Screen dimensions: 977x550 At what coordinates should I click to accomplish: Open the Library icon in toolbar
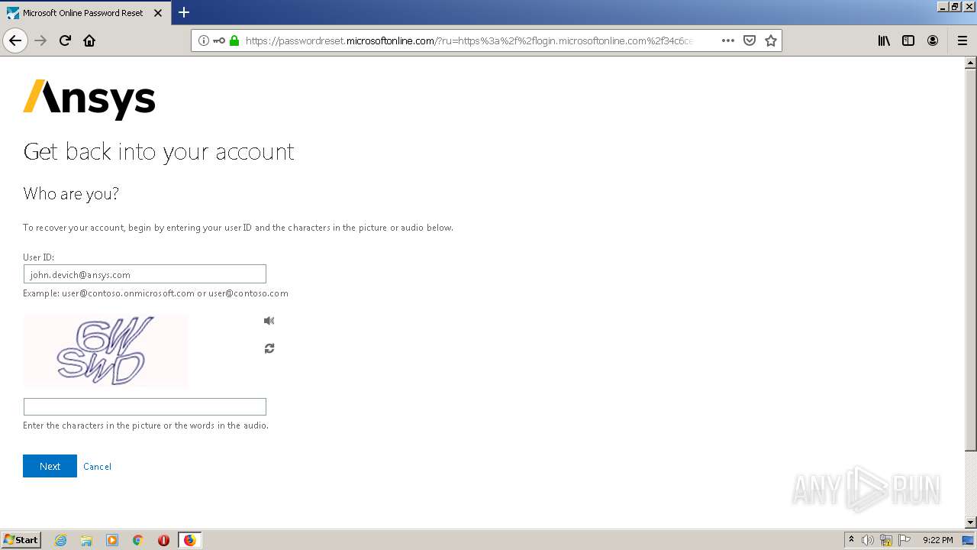884,40
